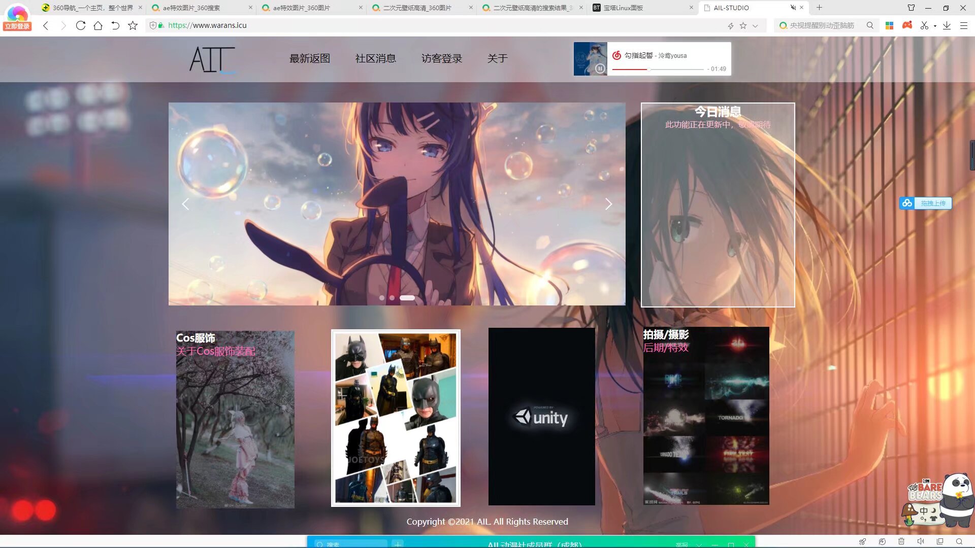Expand the screenshot tool dropdown arrow
This screenshot has width=975, height=548.
(935, 26)
